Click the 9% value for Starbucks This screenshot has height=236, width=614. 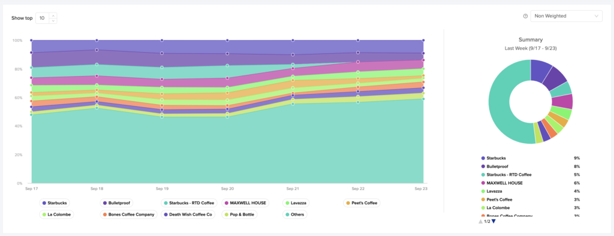tap(577, 158)
